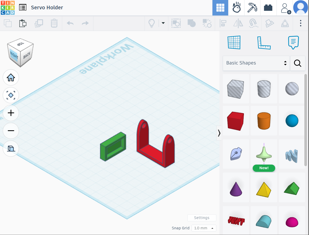Select the Notes tool
Viewport: 309px width, 235px height.
(x=294, y=42)
